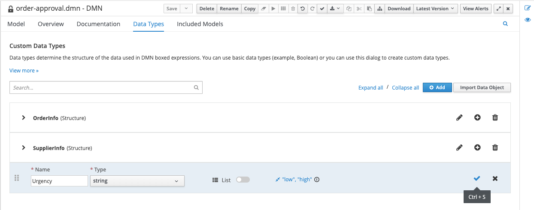Close the DMN editor with X button
This screenshot has width=534, height=210.
[x=508, y=9]
